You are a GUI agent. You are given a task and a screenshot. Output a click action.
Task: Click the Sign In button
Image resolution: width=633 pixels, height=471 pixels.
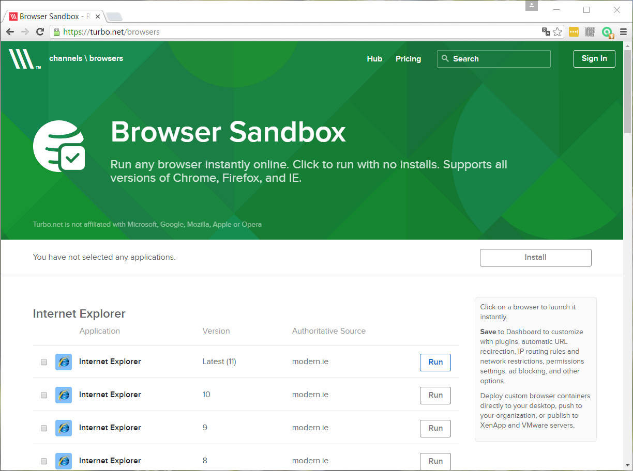594,58
